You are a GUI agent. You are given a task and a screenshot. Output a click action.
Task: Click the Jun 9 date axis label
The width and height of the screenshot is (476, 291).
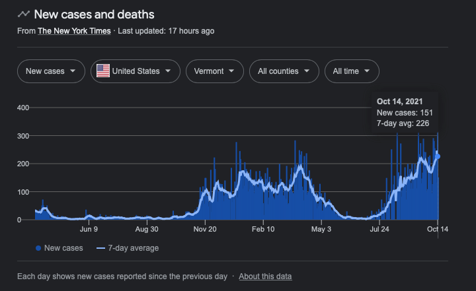(x=89, y=230)
